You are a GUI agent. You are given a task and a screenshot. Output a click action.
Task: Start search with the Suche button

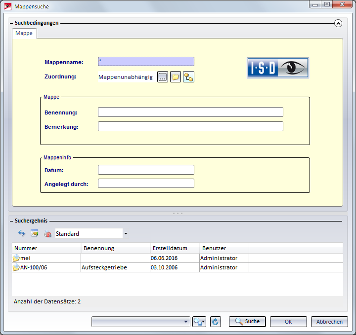coord(247,322)
